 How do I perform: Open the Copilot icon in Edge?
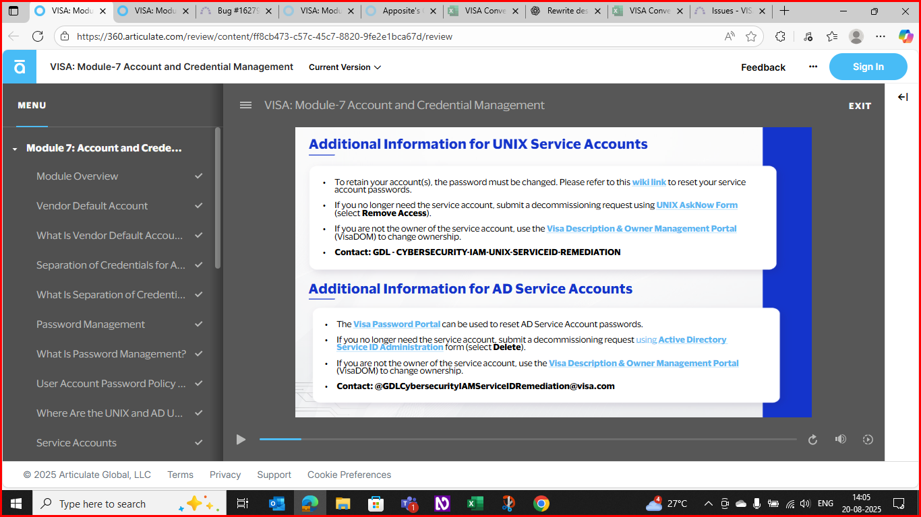coord(905,36)
